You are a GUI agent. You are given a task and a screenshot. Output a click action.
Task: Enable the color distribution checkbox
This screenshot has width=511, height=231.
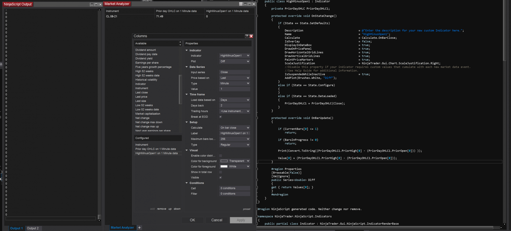click(x=220, y=156)
